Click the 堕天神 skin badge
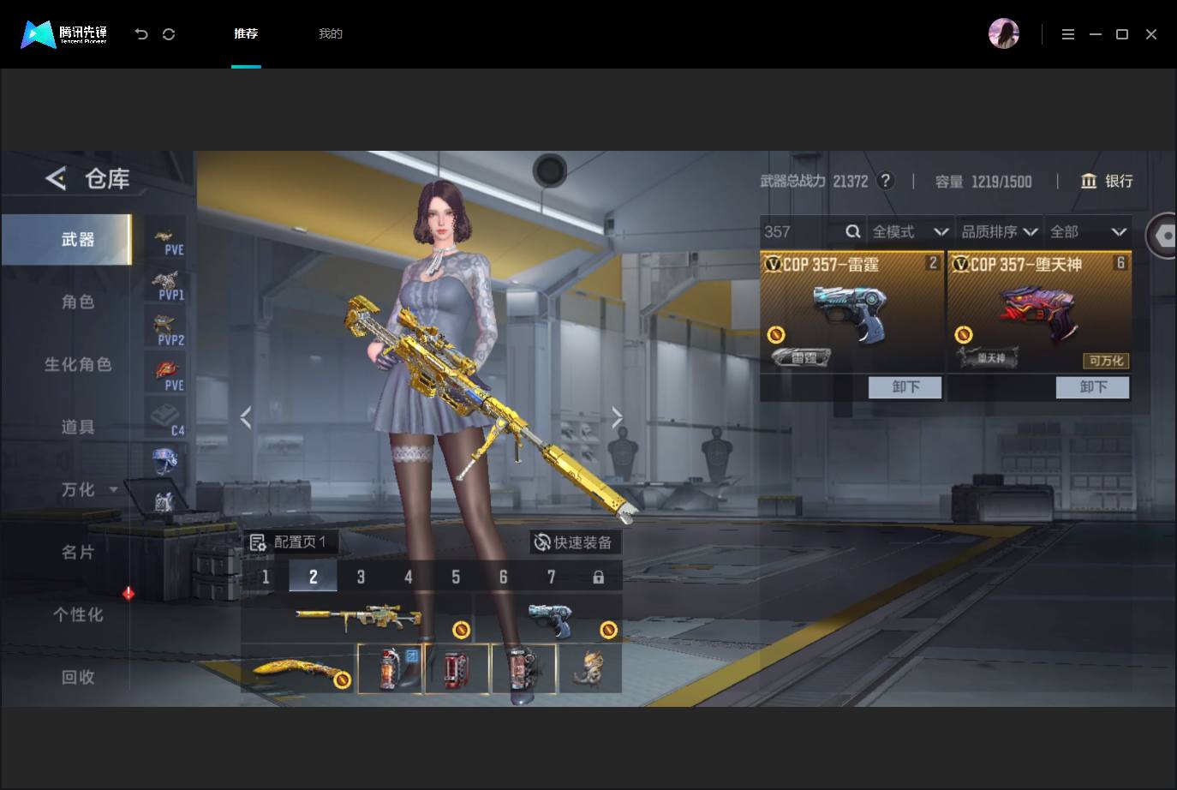 coord(989,357)
